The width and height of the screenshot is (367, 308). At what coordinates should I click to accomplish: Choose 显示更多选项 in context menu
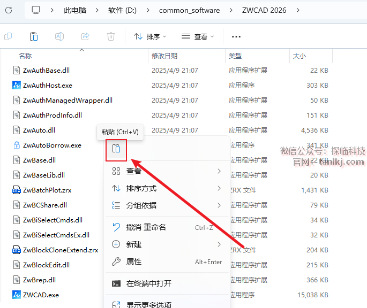pyautogui.click(x=167, y=304)
